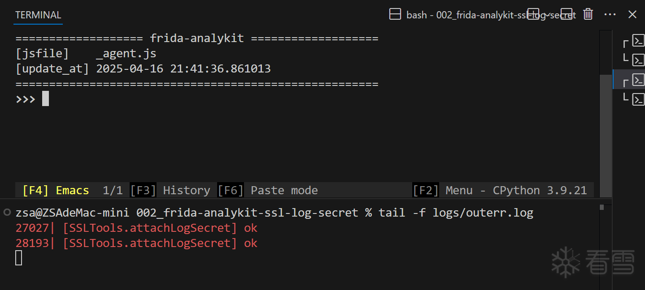Click the command status circle before zsa prompt

pyautogui.click(x=7, y=212)
